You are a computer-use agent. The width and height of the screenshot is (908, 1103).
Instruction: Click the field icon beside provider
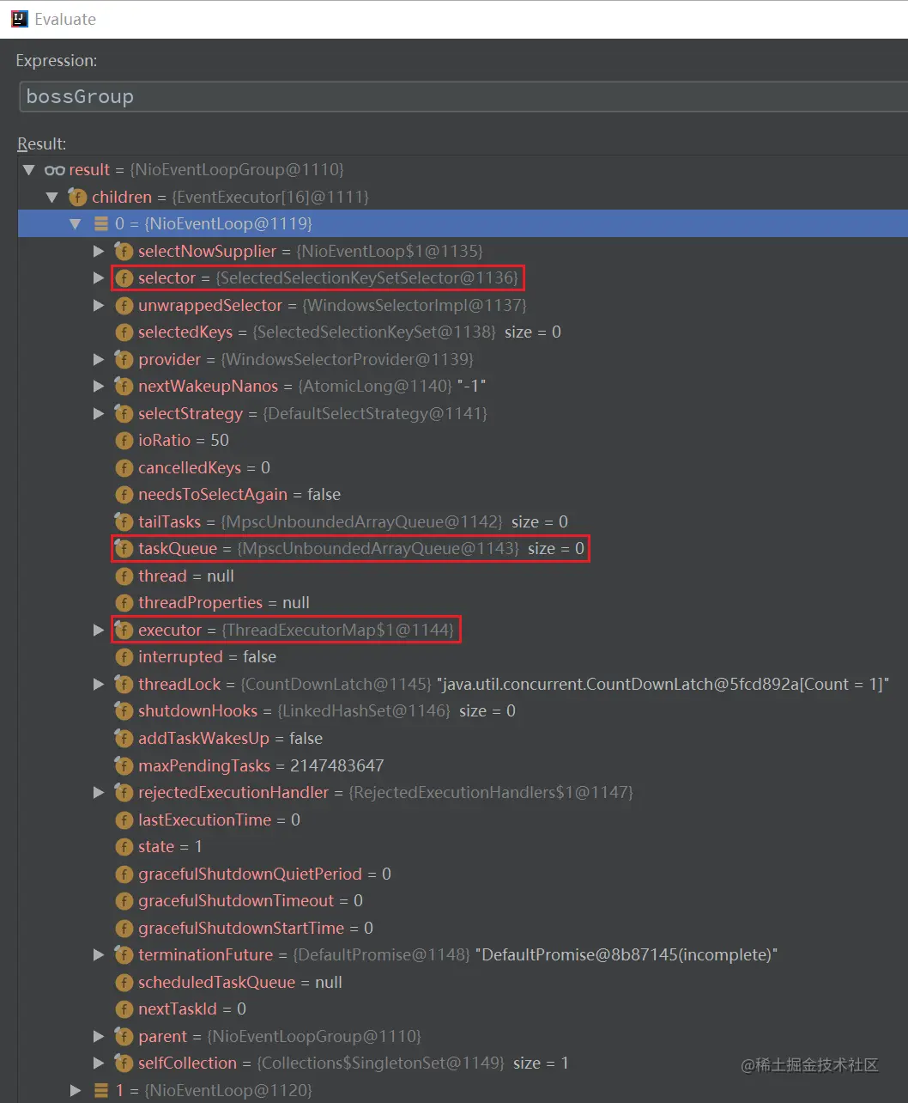[x=124, y=360]
